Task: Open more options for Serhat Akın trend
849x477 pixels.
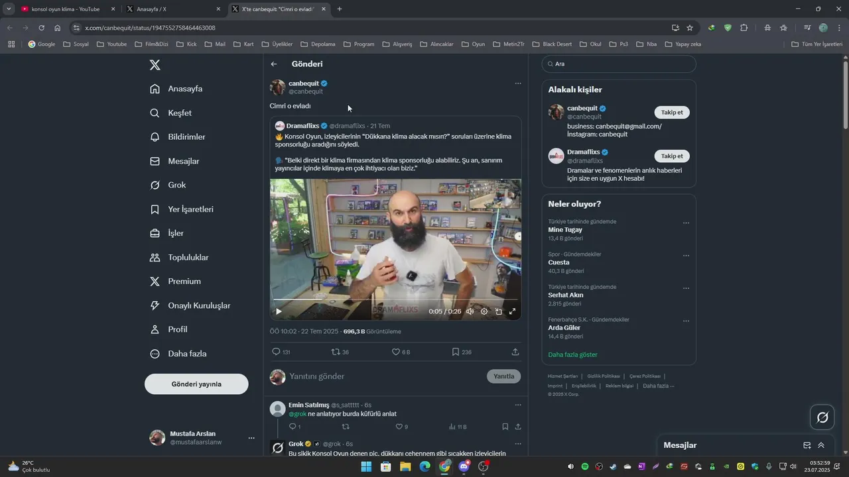Action: [x=686, y=288]
